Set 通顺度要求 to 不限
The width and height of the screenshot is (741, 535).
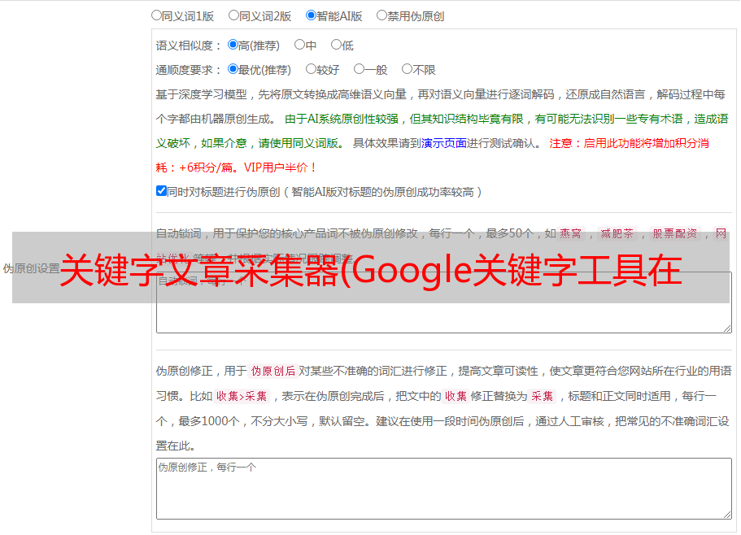(407, 69)
